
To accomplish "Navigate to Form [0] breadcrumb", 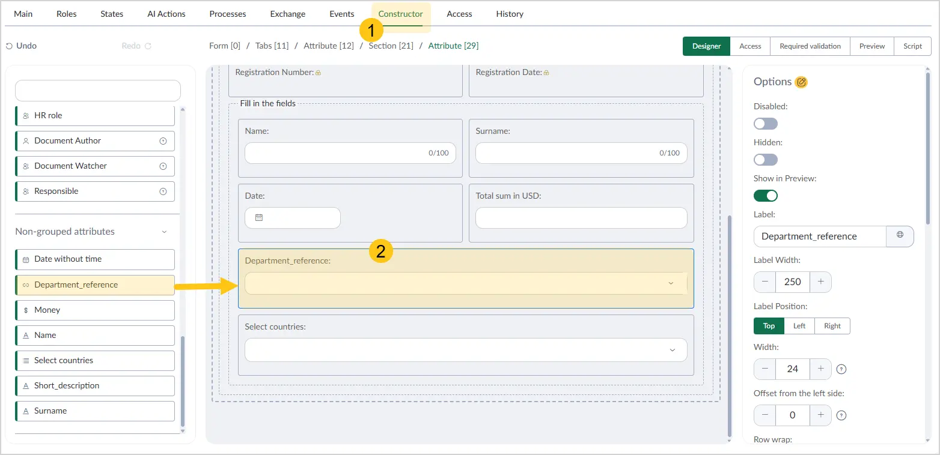I will pos(225,46).
